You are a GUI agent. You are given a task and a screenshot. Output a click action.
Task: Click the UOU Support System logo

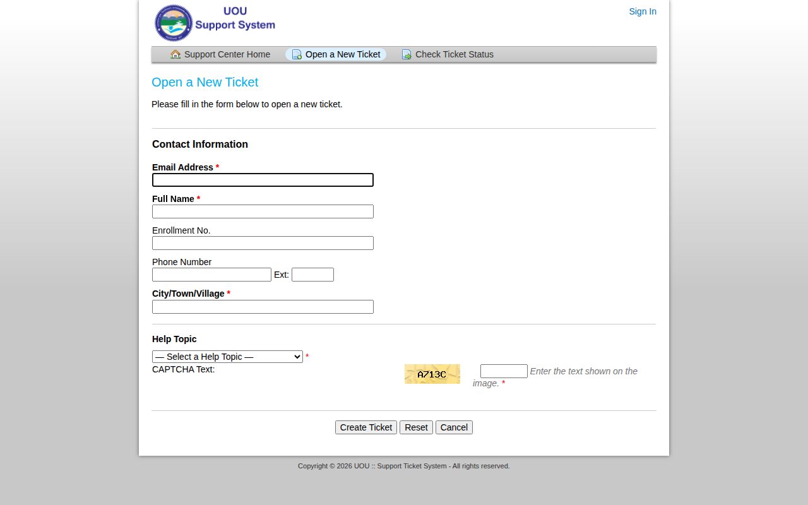point(215,23)
